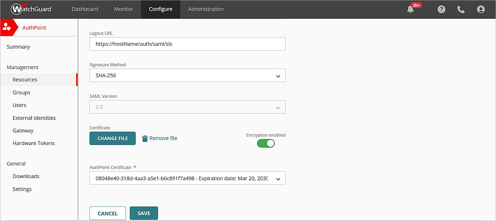
Task: Disable the Encryption enabled toggle
Action: click(266, 144)
